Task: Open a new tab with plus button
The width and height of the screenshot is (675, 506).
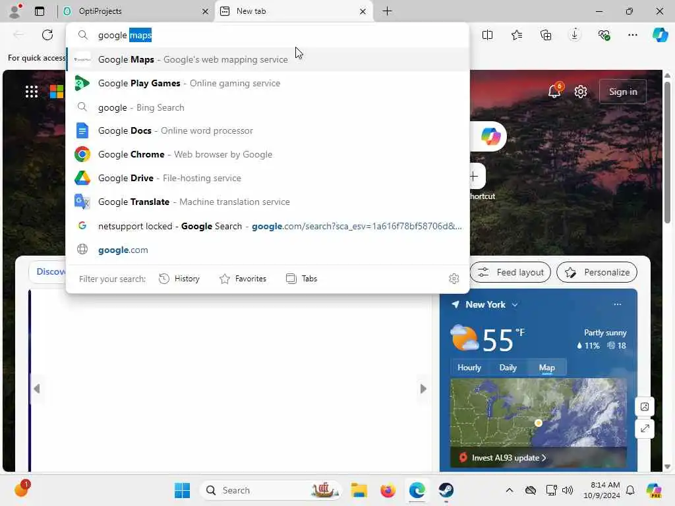Action: pyautogui.click(x=387, y=11)
